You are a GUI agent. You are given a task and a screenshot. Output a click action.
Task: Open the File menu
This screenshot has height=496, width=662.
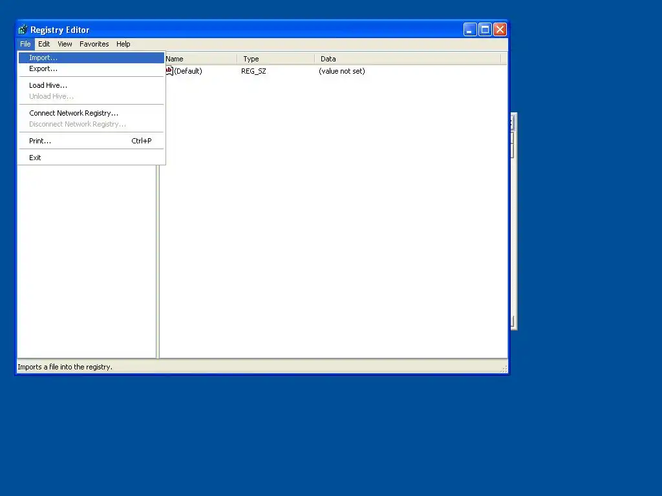pos(25,44)
